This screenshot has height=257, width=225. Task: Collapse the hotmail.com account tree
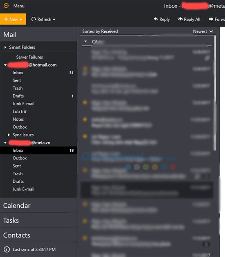(5, 65)
